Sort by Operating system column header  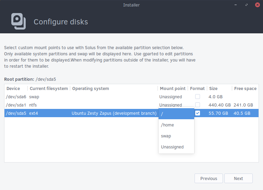(114, 89)
